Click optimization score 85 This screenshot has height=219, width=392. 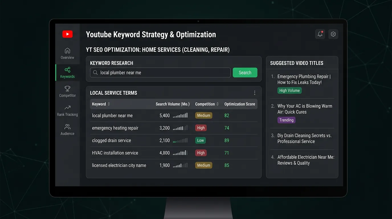[x=227, y=165]
